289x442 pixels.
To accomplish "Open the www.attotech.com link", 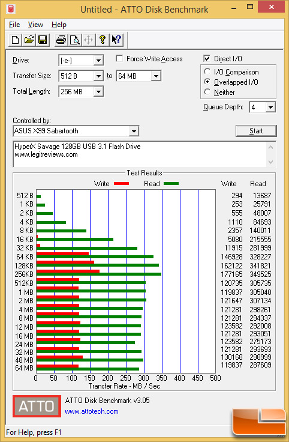I will pos(92,411).
